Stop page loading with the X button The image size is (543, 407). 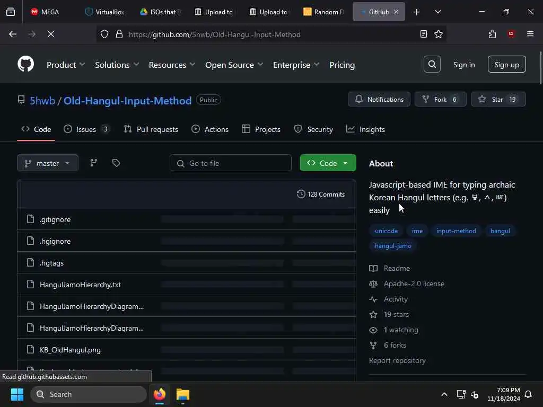pos(50,34)
